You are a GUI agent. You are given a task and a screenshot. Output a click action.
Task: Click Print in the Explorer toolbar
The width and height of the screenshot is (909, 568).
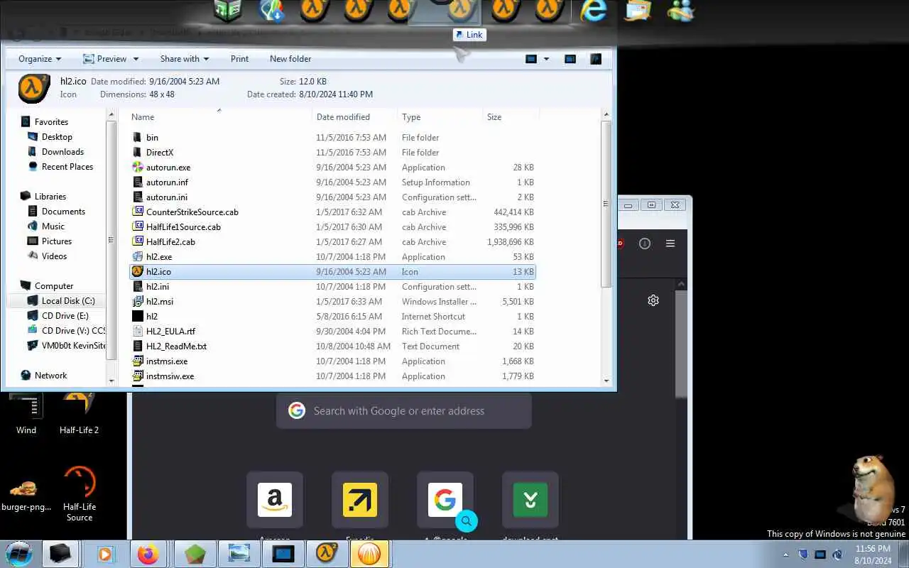239,59
